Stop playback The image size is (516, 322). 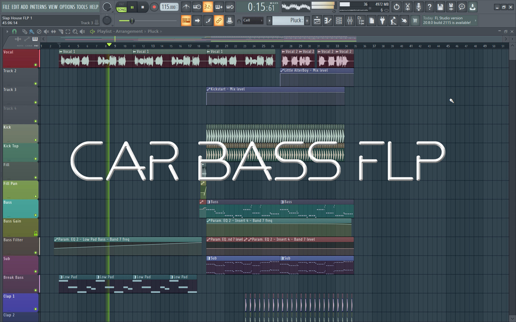[143, 7]
